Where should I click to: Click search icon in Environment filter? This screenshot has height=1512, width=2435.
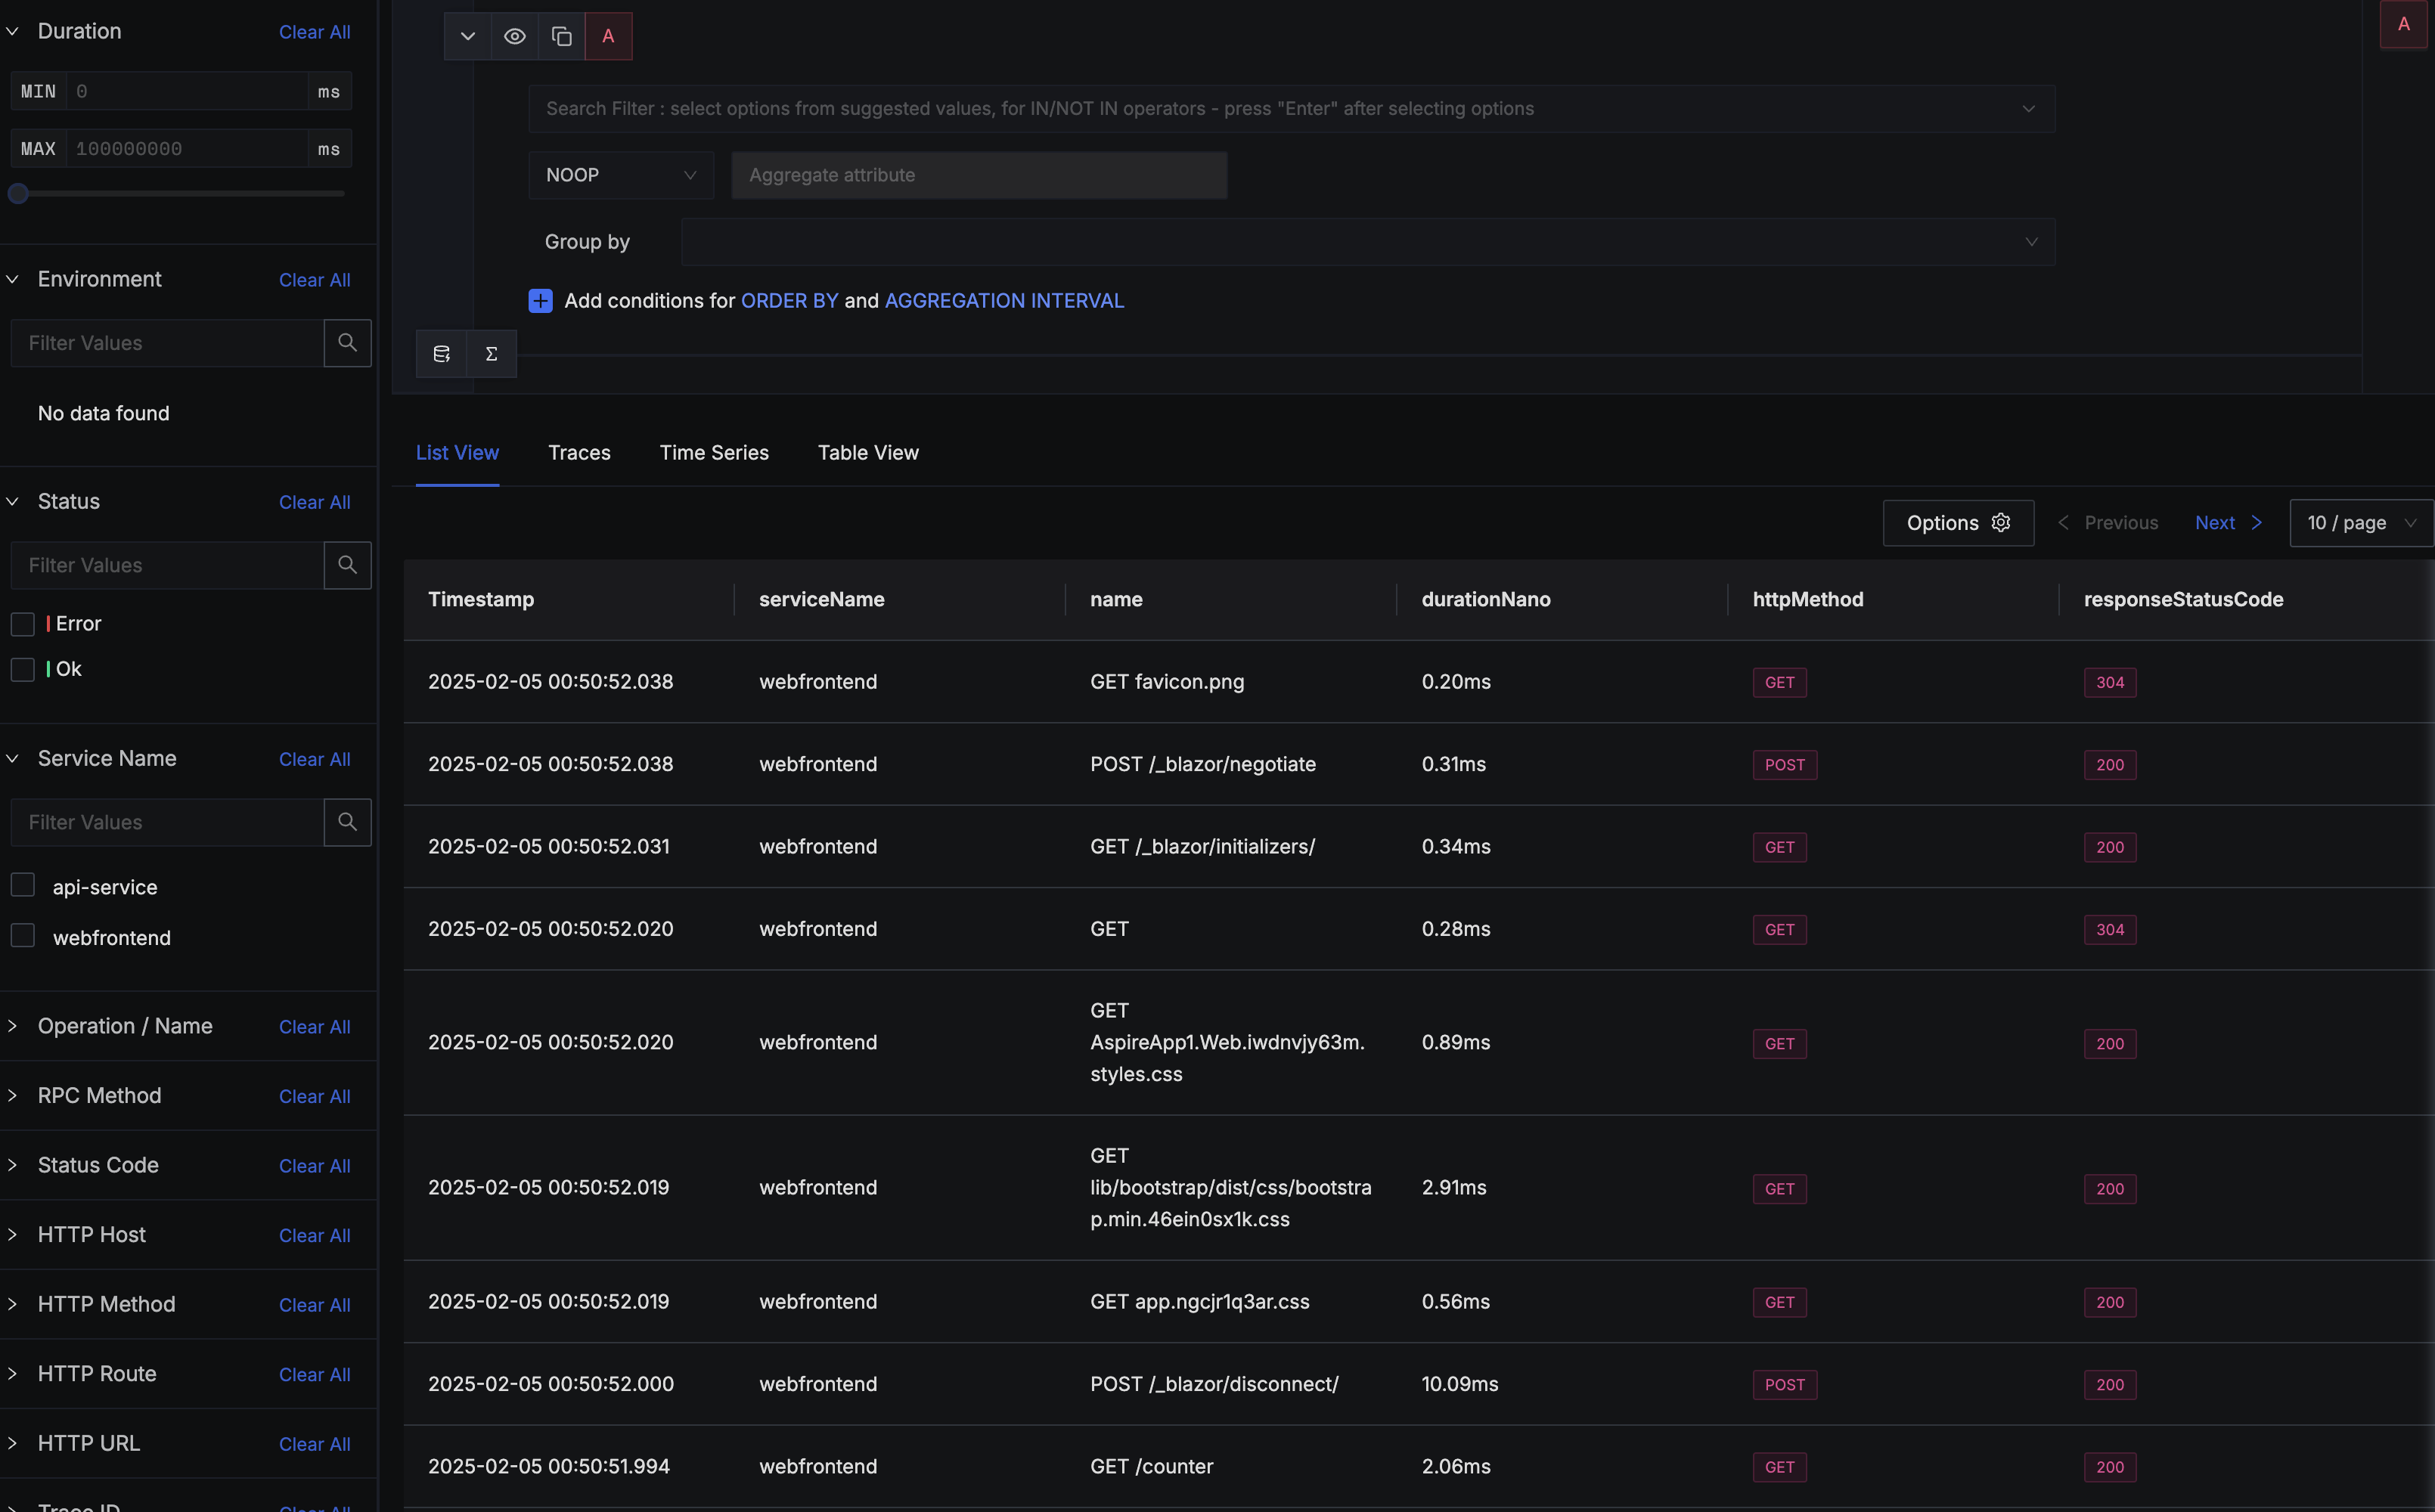coord(347,342)
